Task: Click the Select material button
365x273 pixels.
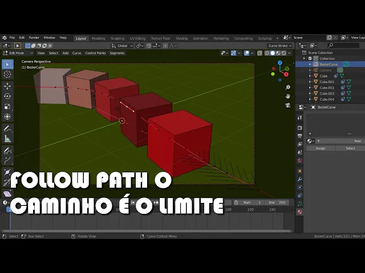Action: coord(350,148)
